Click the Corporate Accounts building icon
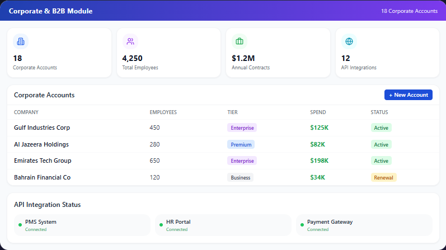This screenshot has width=446, height=250. pyautogui.click(x=21, y=41)
